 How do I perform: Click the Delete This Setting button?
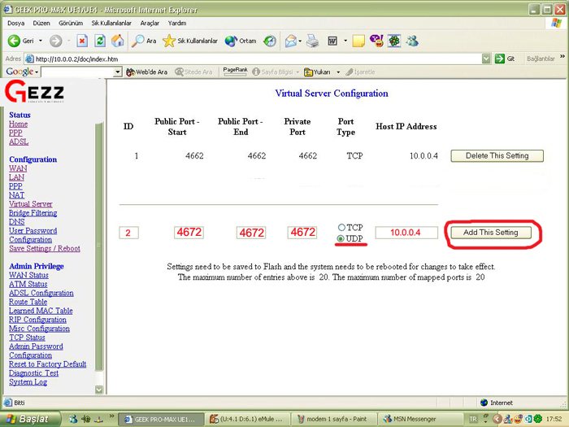coord(497,156)
